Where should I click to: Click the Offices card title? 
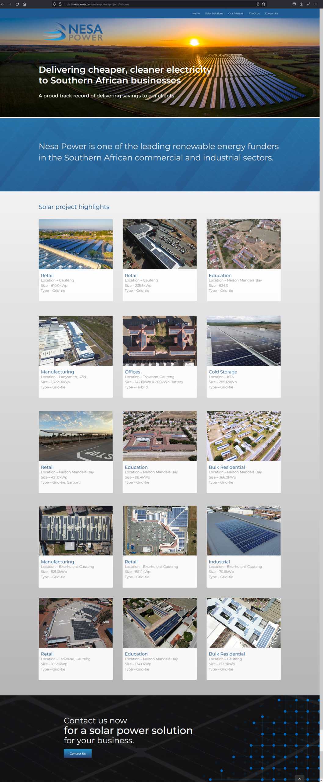[x=132, y=372]
